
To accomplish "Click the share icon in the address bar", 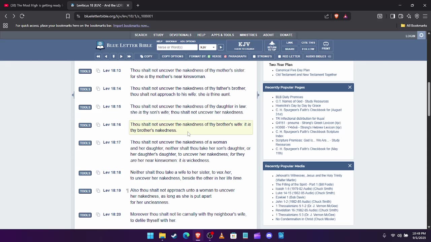I will coord(327,16).
